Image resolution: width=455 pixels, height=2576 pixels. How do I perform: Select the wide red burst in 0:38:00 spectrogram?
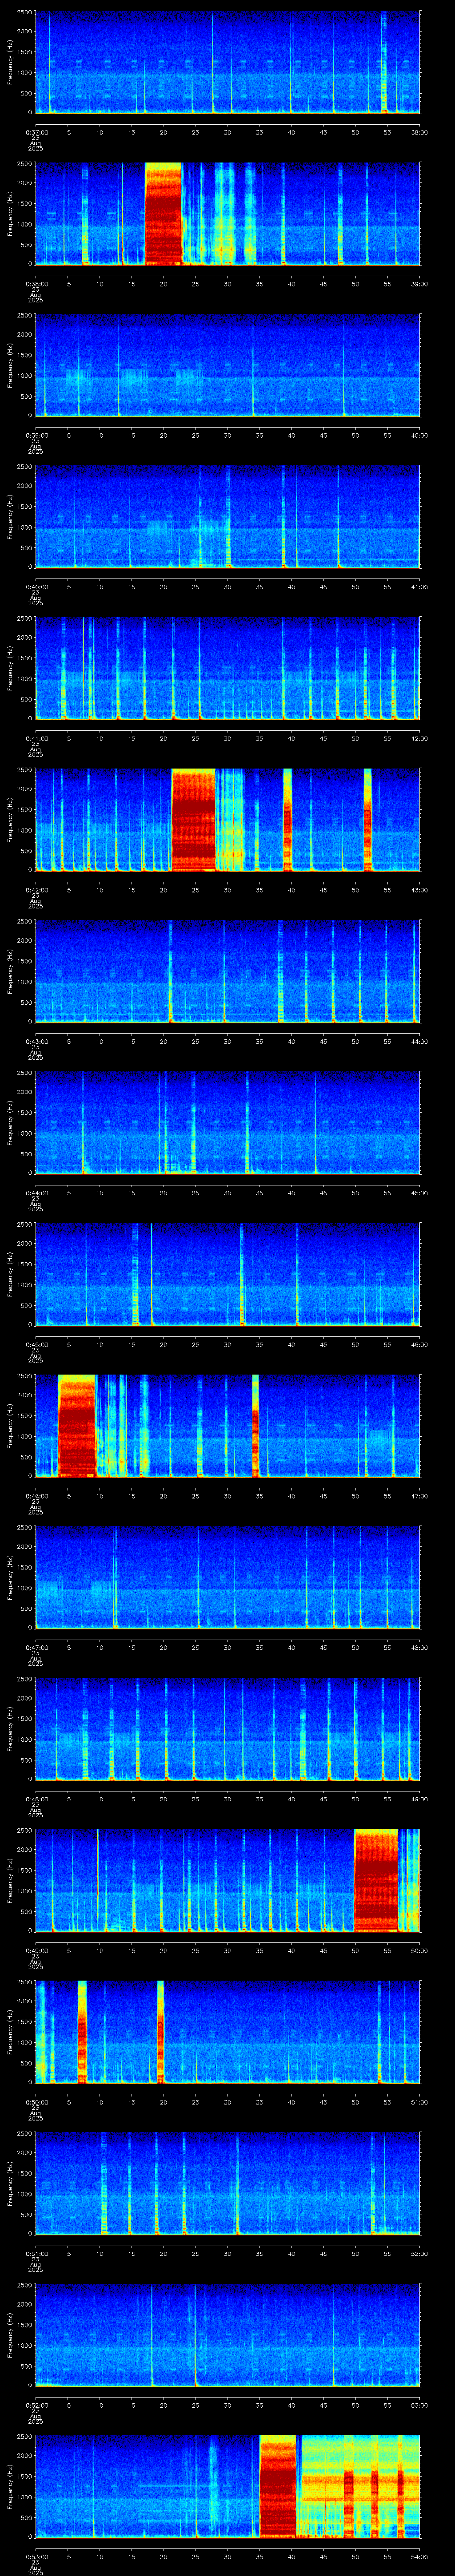[x=164, y=213]
